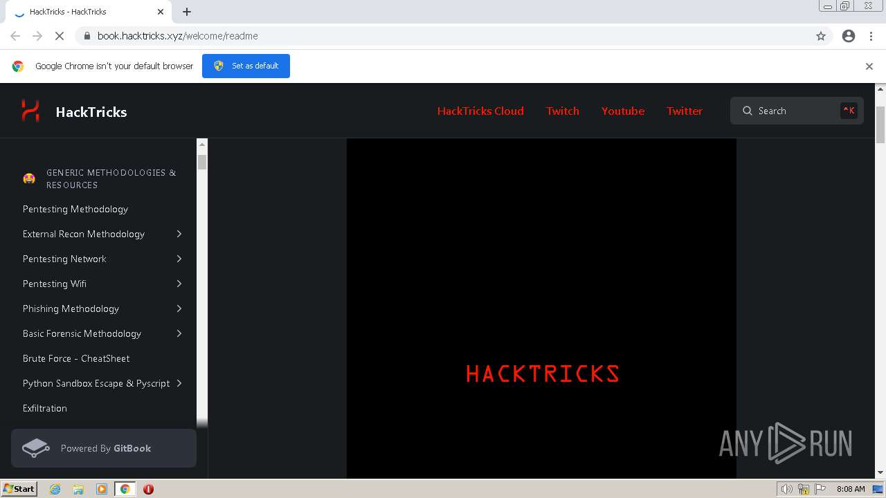
Task: Set Chrome as default browser
Action: click(246, 66)
